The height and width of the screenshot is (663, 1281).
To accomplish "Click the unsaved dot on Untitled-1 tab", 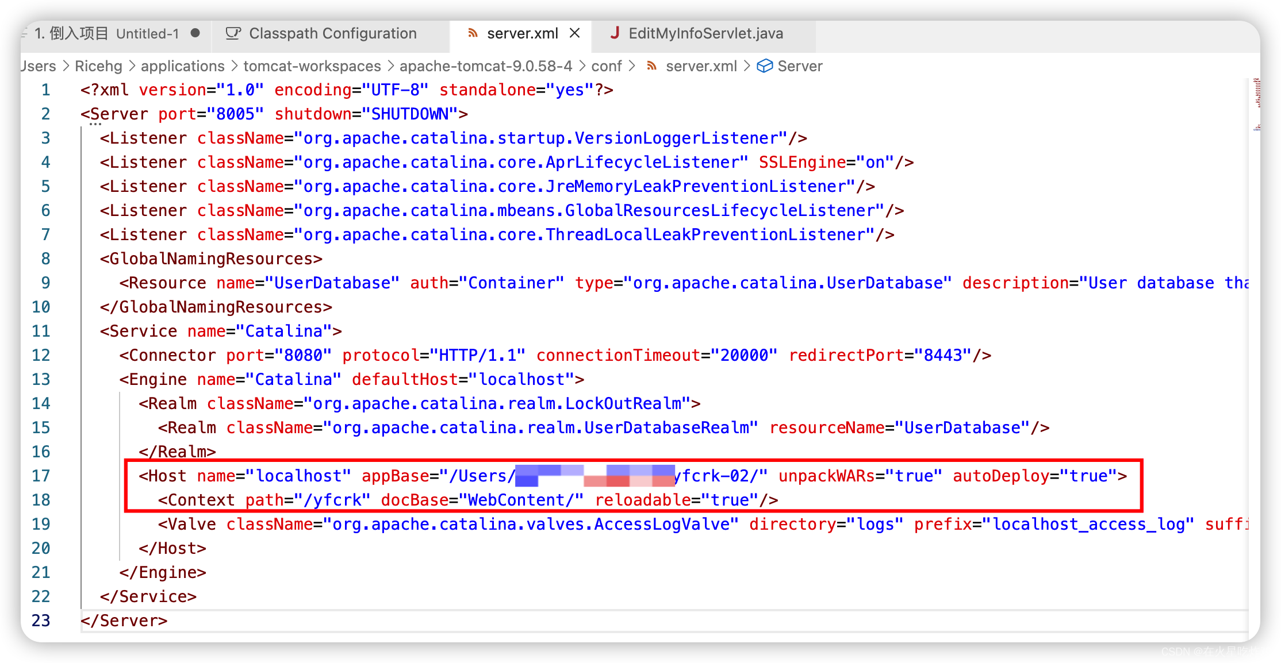I will coord(195,33).
